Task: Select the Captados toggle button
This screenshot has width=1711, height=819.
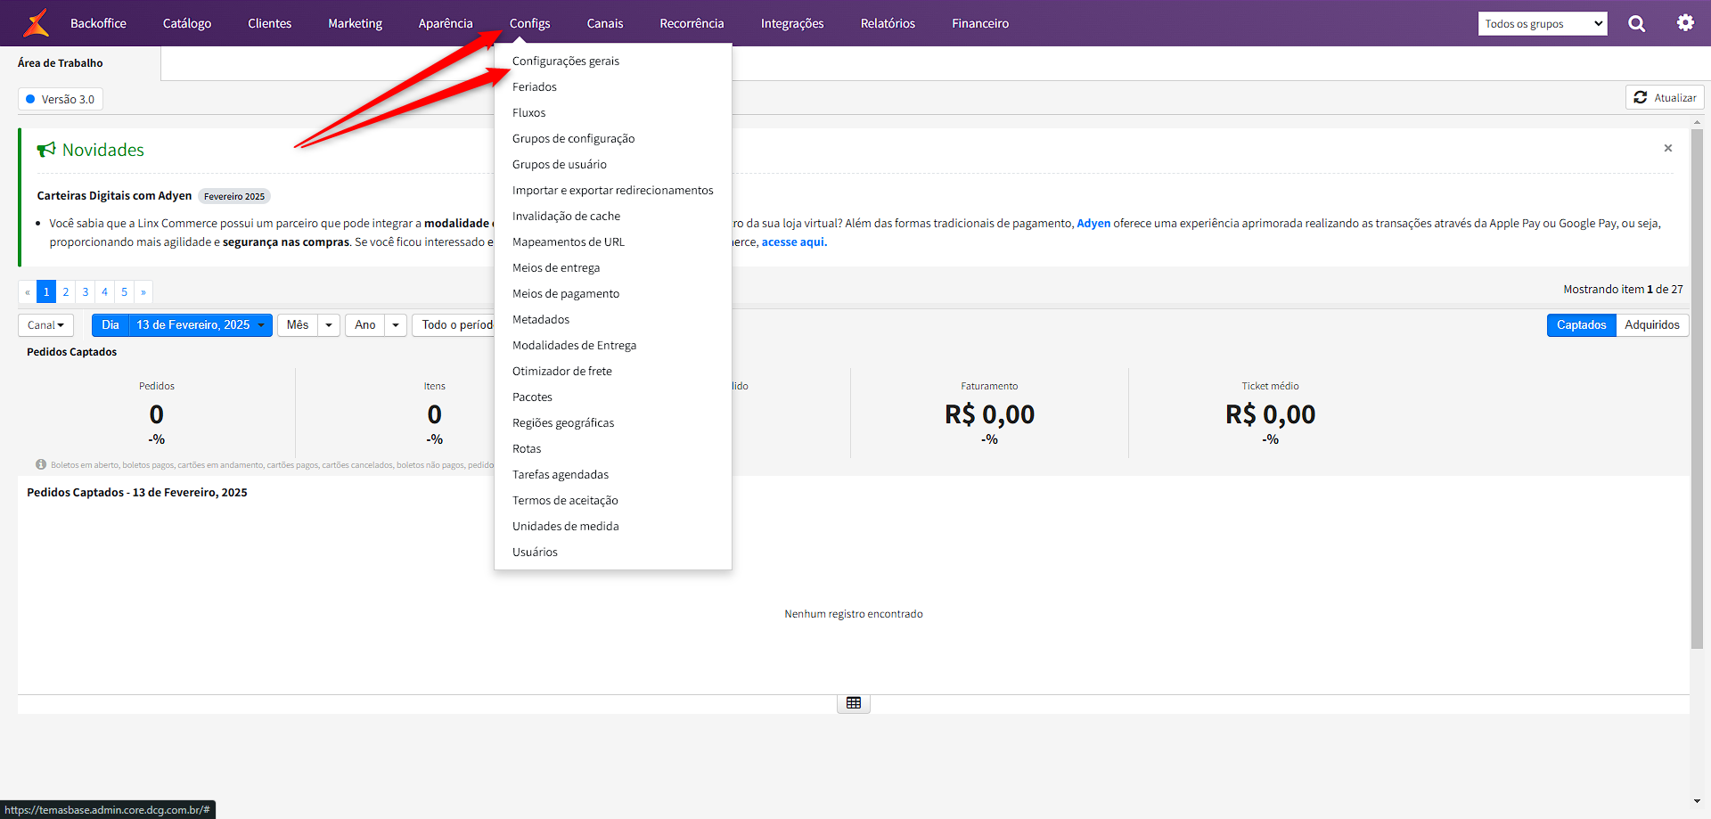Action: click(1581, 325)
